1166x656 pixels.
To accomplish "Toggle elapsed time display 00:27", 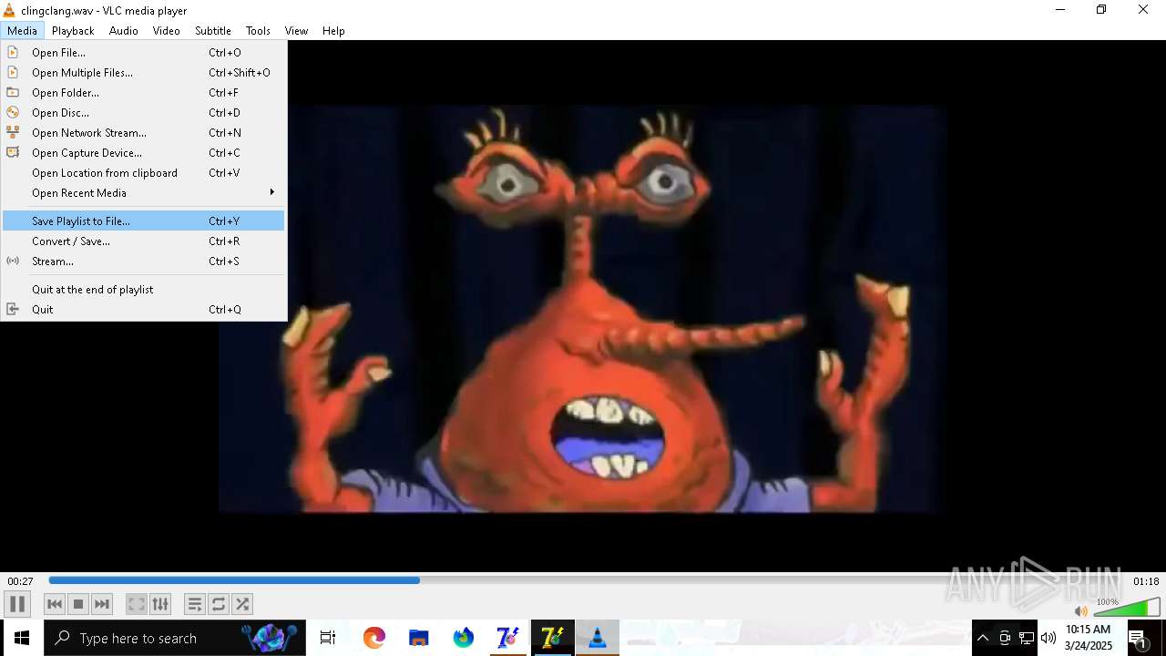I will coord(21,581).
